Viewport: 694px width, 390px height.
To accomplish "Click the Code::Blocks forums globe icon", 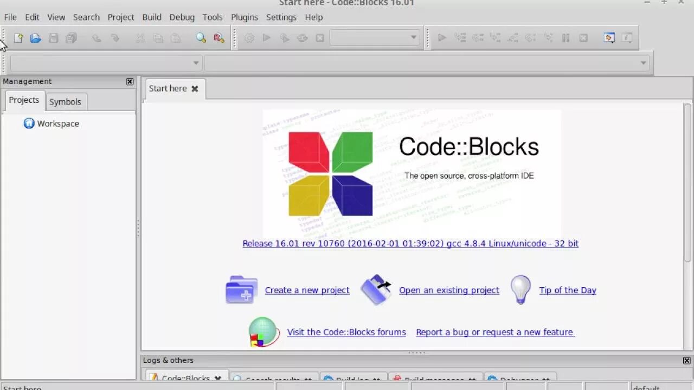I will click(264, 332).
